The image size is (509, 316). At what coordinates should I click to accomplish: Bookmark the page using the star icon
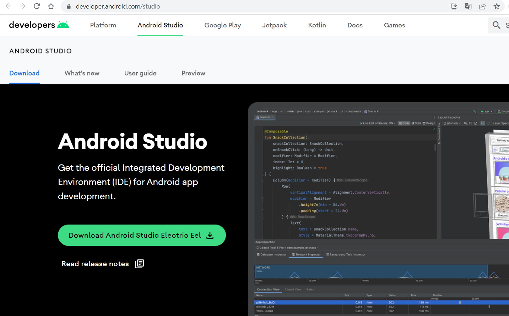(x=497, y=6)
